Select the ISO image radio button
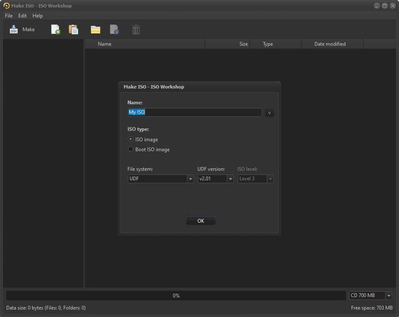 tap(130, 139)
